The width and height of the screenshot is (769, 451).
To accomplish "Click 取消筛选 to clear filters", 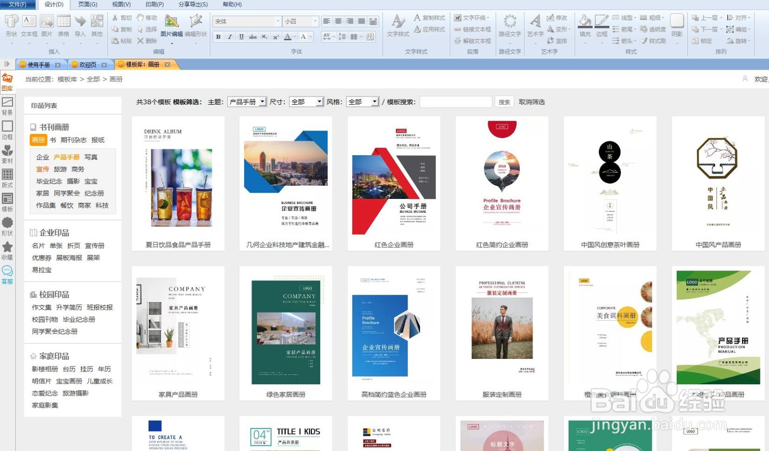I will [x=532, y=102].
